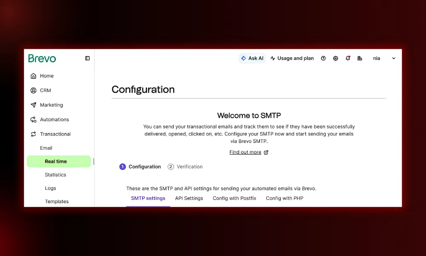Select Email under Transactional
The width and height of the screenshot is (426, 256).
point(46,148)
